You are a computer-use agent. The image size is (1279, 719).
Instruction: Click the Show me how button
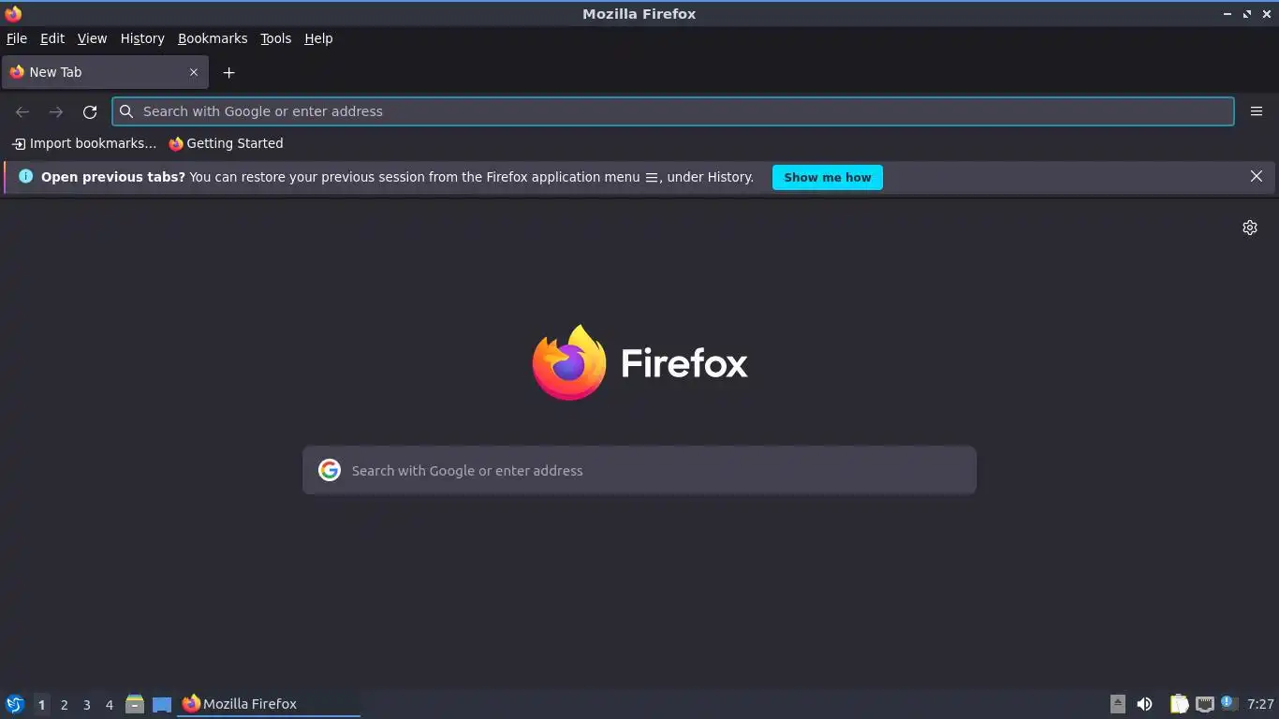(x=828, y=177)
